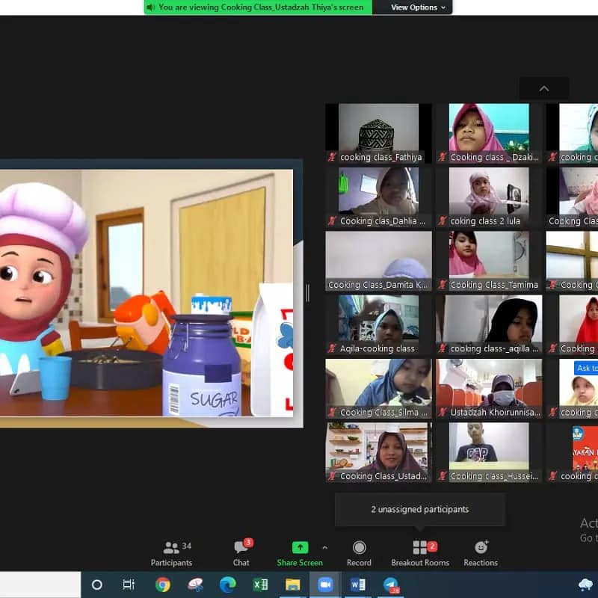
Task: Click muted mic icon on Tamima's tile
Action: click(x=443, y=285)
